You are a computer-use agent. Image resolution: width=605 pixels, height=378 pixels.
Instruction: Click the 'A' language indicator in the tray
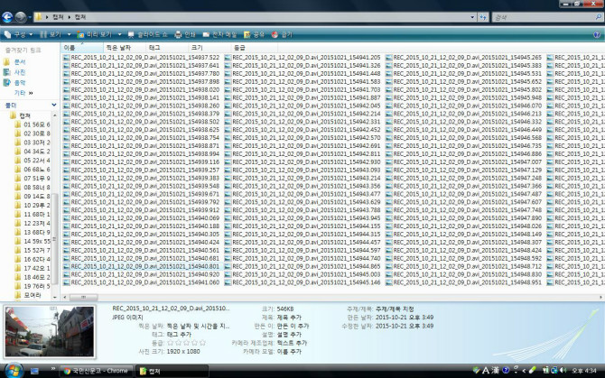pyautogui.click(x=486, y=370)
